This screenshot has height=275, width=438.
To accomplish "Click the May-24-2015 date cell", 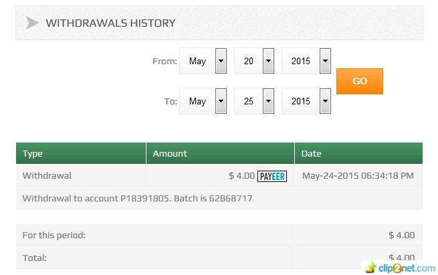I will [358, 176].
